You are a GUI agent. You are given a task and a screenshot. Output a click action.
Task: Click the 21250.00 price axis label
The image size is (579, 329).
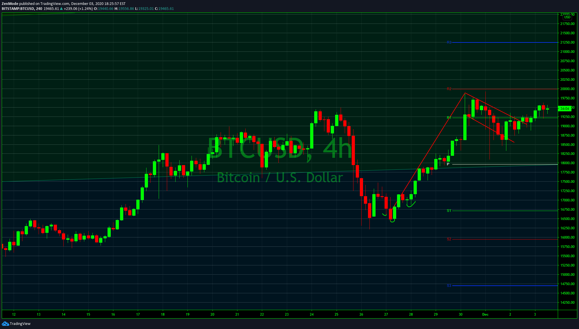[x=567, y=42]
